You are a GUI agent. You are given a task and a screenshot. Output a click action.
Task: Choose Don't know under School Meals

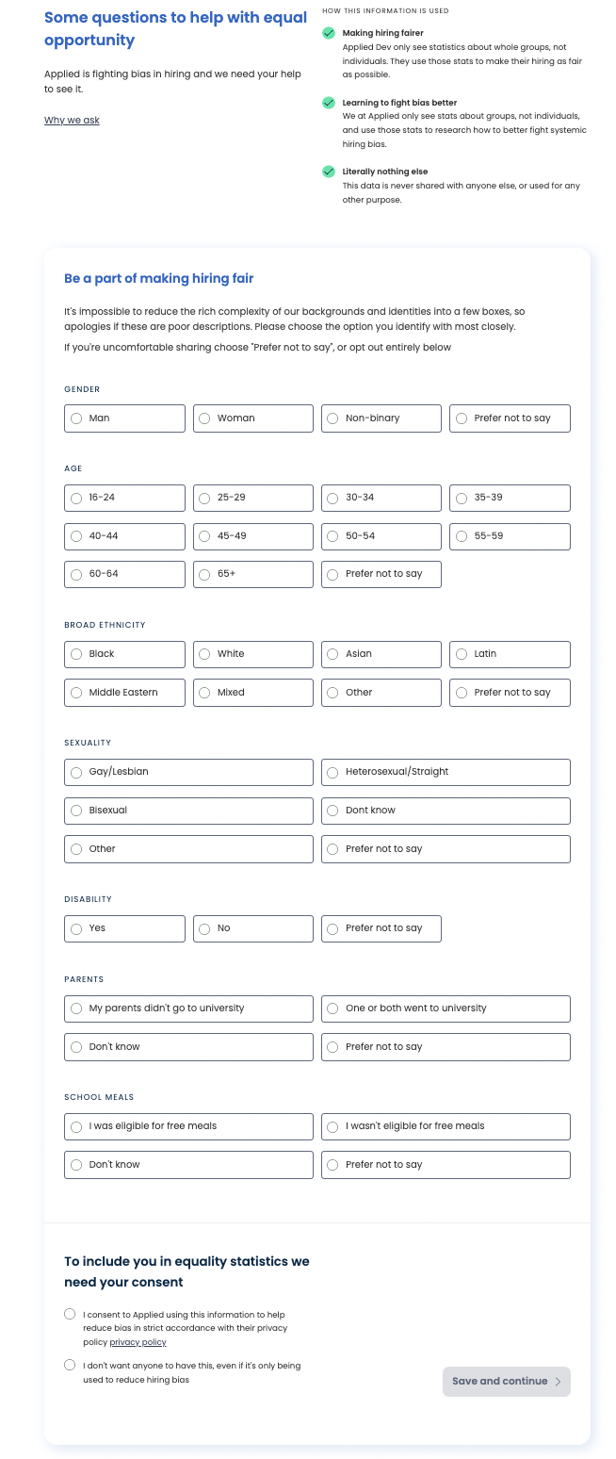[x=76, y=1165]
